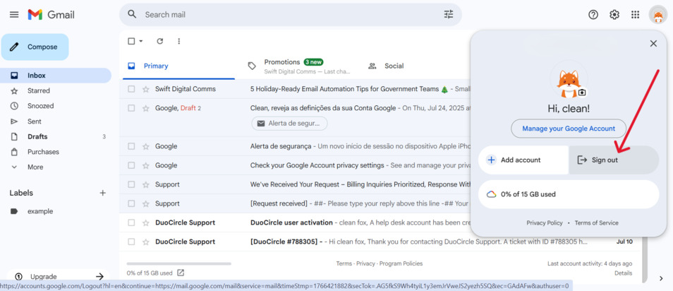
Task: Click the Gmail logo
Action: (51, 15)
